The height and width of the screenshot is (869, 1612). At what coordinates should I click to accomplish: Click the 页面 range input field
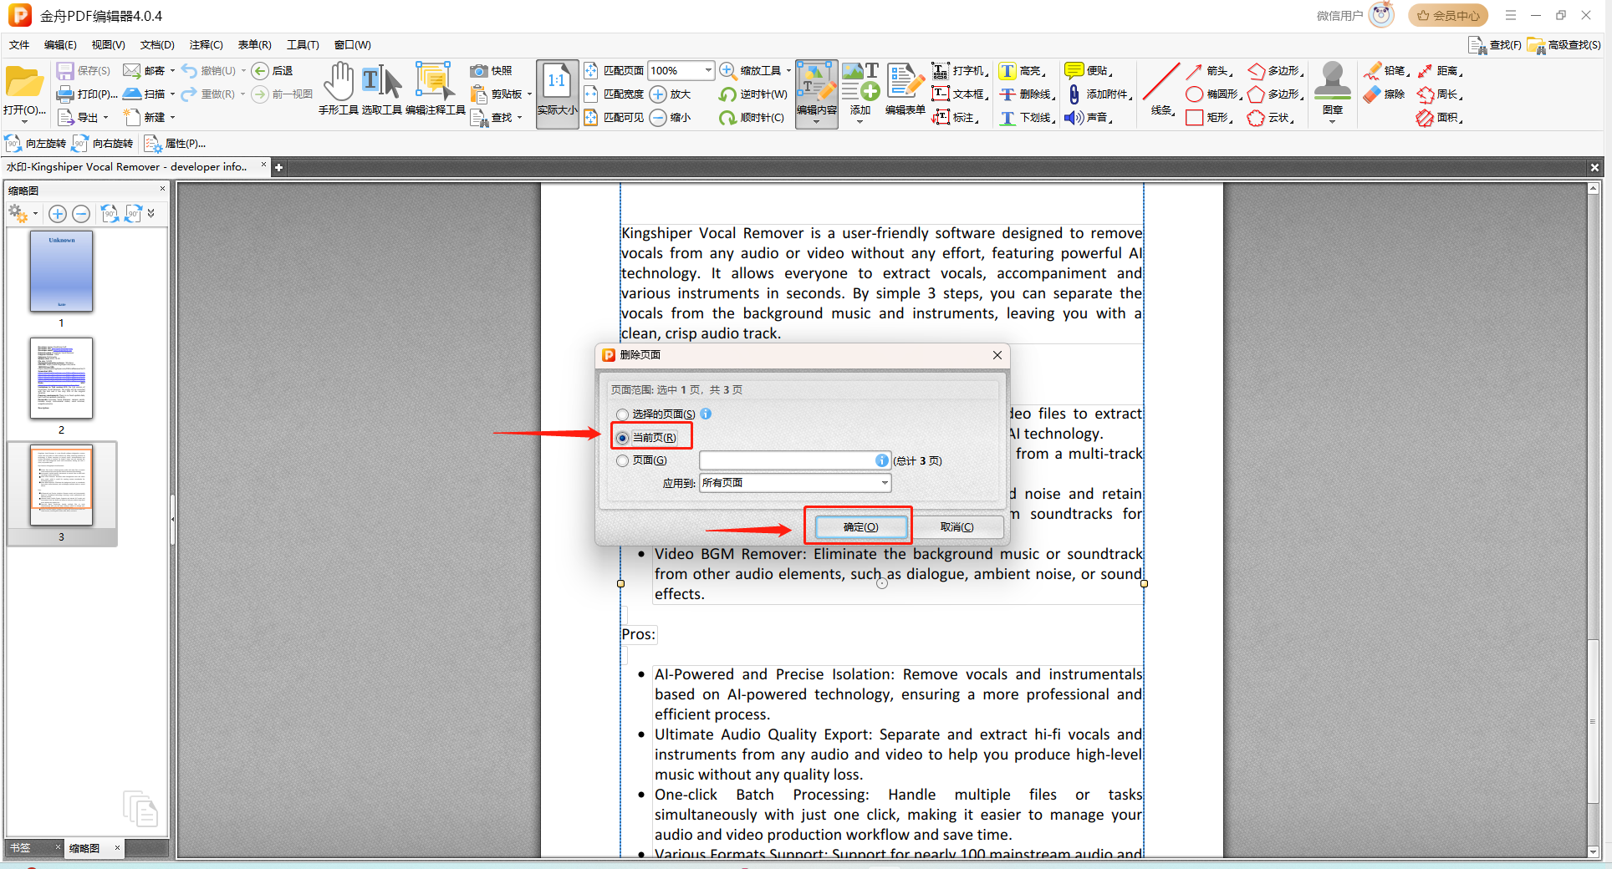coord(795,460)
